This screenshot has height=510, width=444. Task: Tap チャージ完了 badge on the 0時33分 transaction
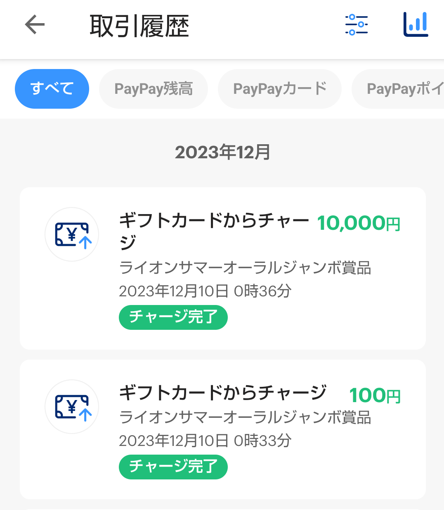[x=173, y=467]
